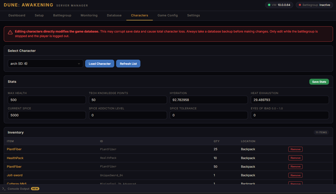336x194 pixels.
Task: Click the Load Character button
Action: 100,64
